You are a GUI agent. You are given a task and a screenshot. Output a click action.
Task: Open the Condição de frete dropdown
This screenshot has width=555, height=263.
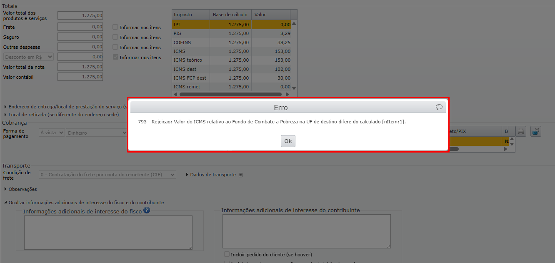coord(107,175)
